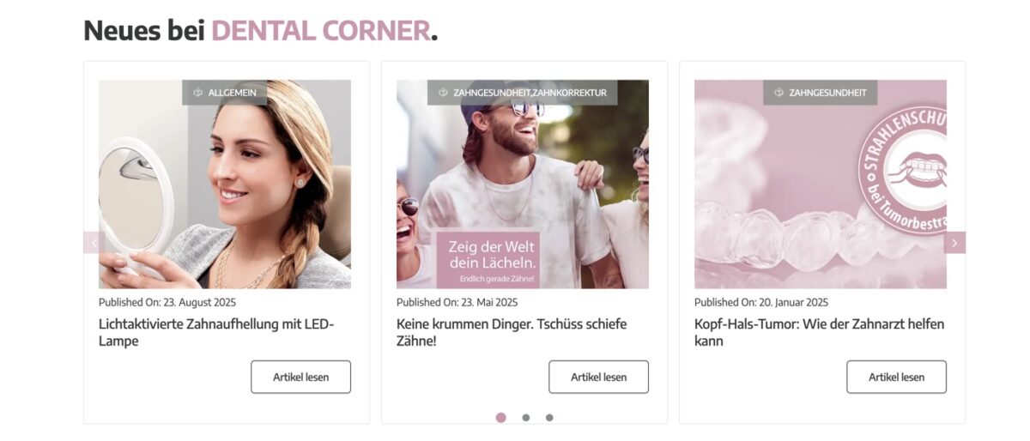
Task: Click the Zahngesundheit, Zahnkorrektur tag icon
Action: 443,93
